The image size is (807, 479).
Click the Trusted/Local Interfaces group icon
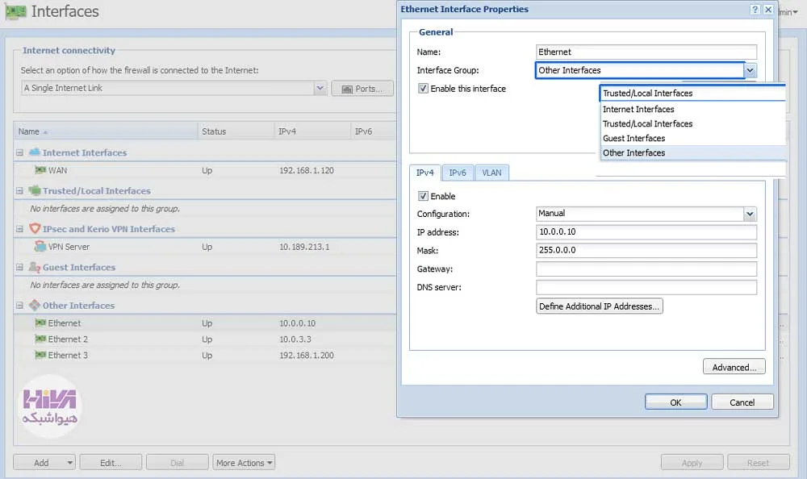coord(35,190)
